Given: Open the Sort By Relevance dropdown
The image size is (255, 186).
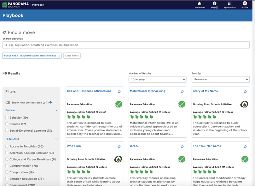Looking at the screenshot, I should tap(221, 79).
